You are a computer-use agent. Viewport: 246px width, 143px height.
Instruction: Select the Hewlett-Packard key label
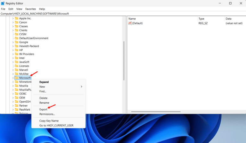29,46
